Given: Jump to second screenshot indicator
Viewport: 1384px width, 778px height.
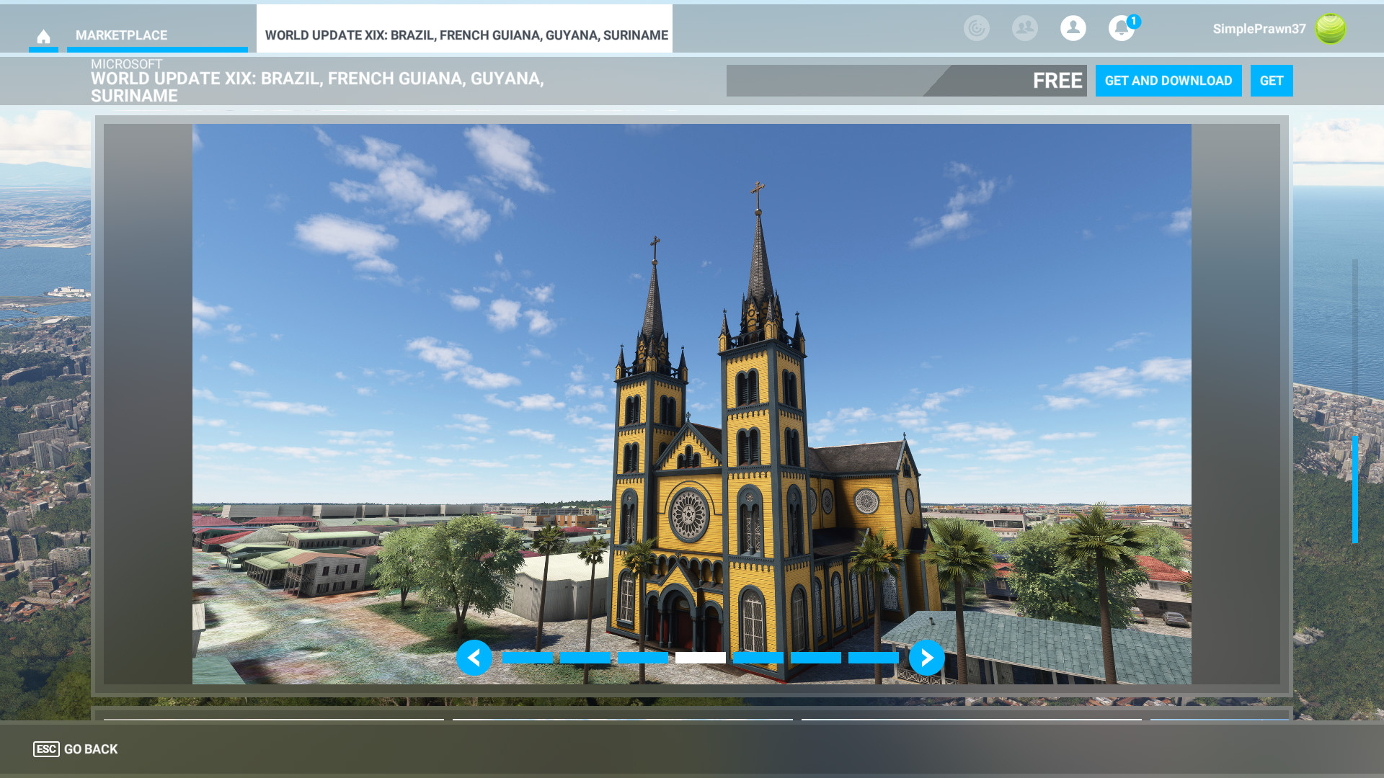Looking at the screenshot, I should point(585,658).
